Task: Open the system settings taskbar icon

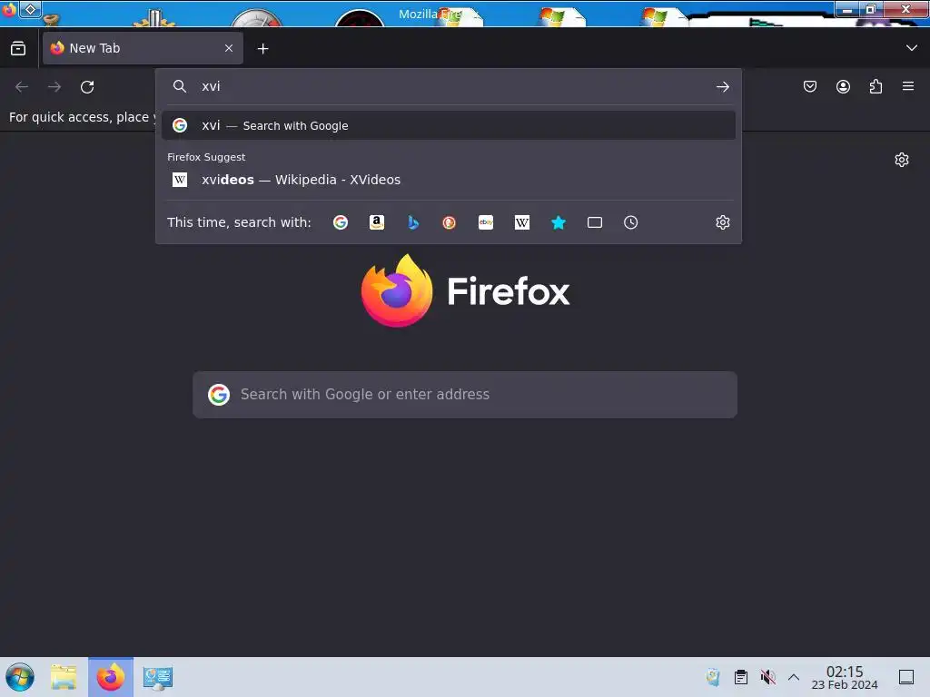Action: coord(158,677)
